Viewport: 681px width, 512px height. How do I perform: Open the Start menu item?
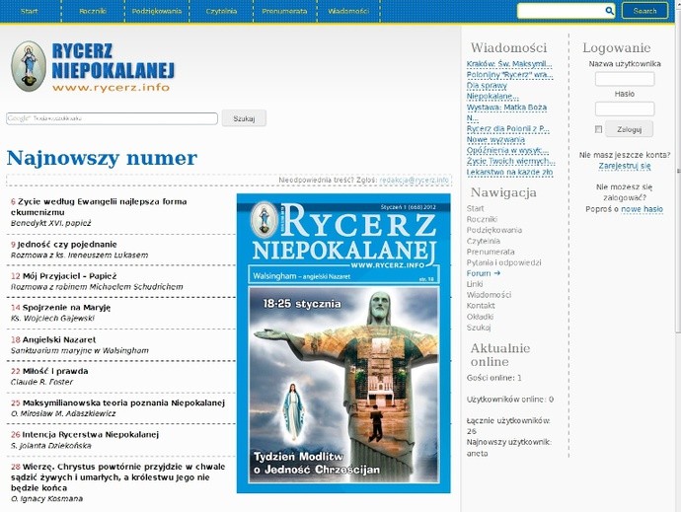pyautogui.click(x=29, y=11)
